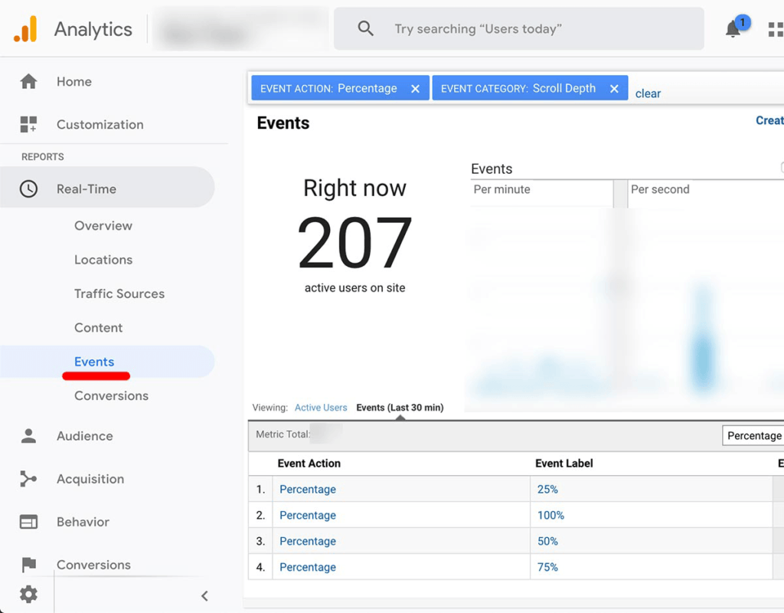Screen dimensions: 784x613
Task: Open the Conversions flag icon
Action: [28, 565]
